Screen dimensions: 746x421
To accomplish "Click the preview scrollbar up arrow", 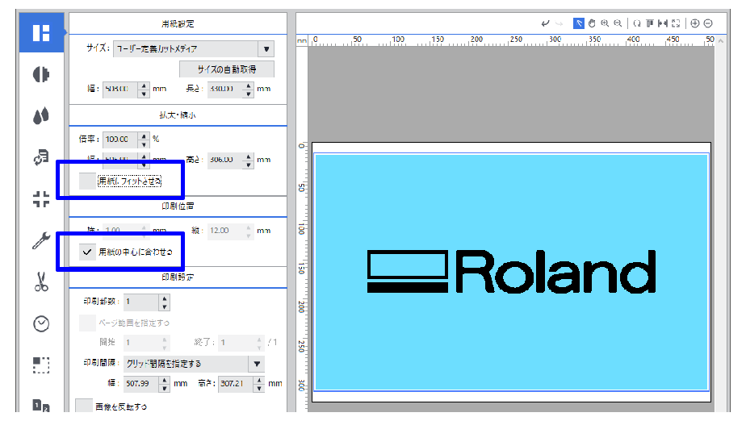I will pos(721,41).
